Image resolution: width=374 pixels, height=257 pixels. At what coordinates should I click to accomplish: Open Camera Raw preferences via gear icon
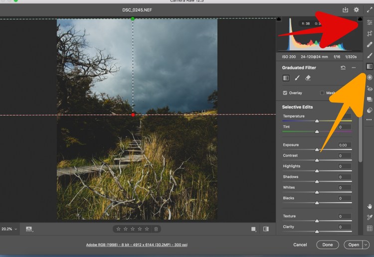(x=356, y=10)
